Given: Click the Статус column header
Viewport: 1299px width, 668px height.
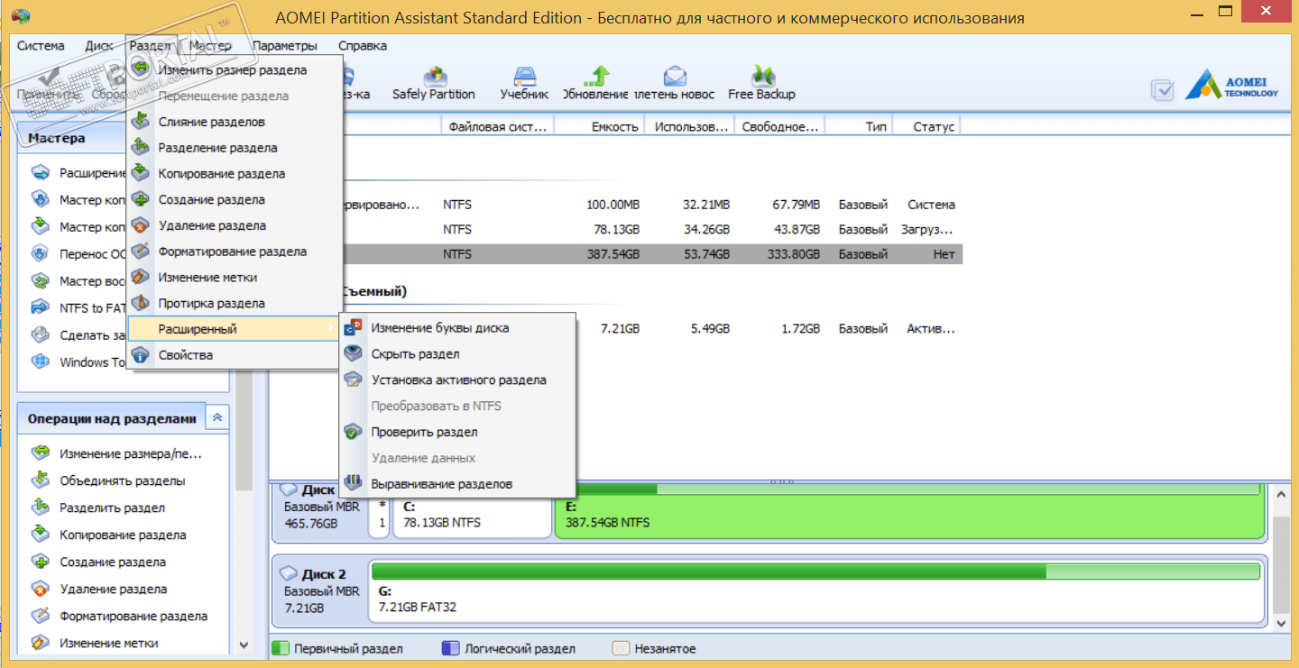Looking at the screenshot, I should 926,127.
